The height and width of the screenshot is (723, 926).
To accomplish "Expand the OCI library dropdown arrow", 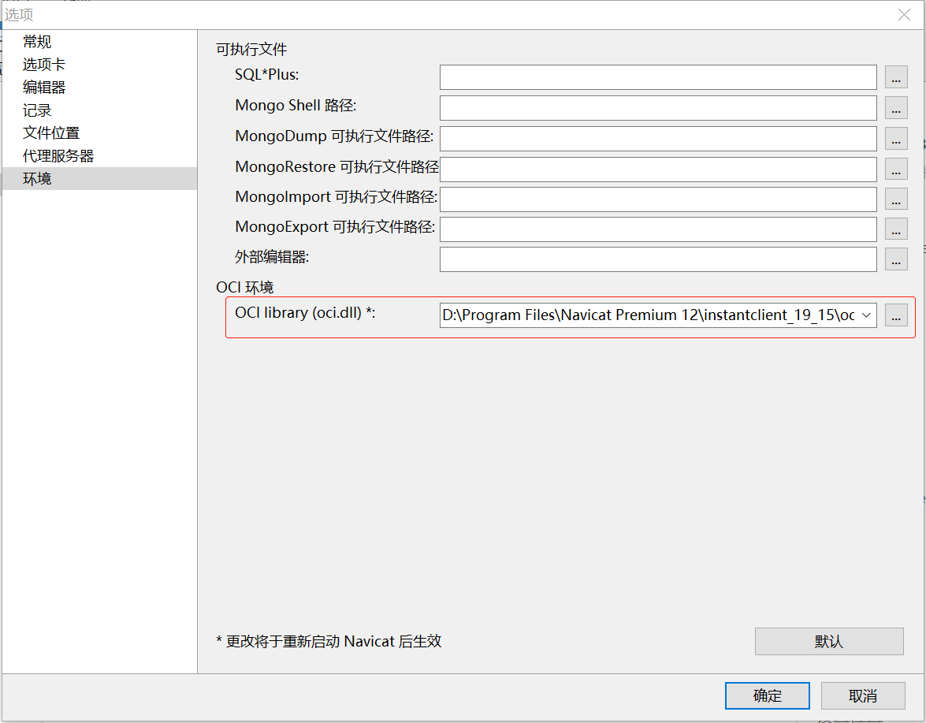I will coord(866,315).
